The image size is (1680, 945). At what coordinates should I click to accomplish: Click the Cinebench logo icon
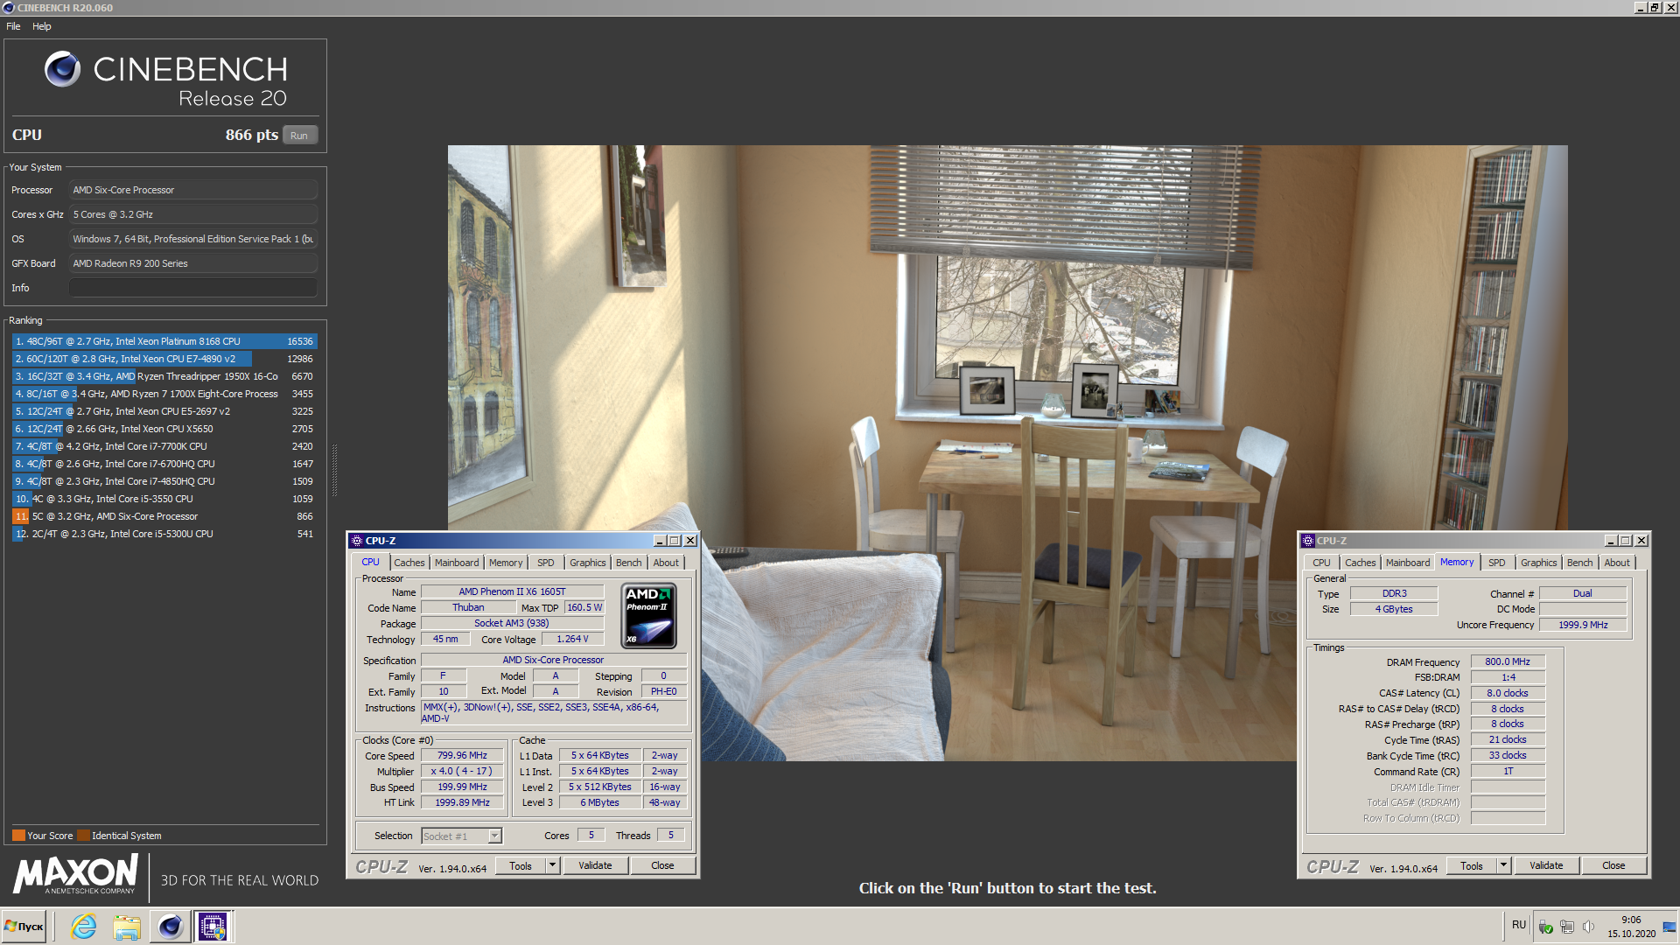pos(62,68)
